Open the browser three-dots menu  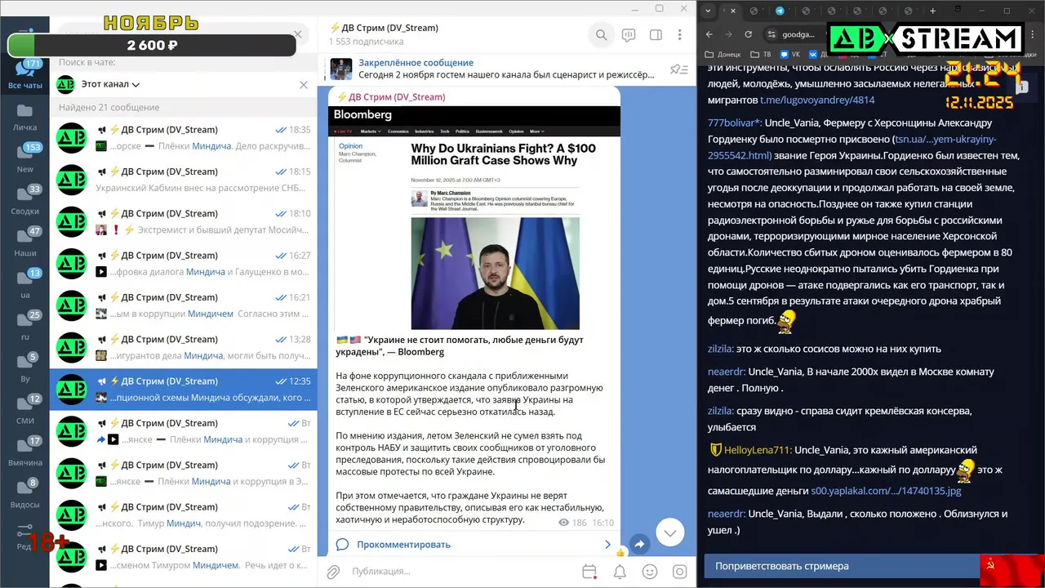[1030, 34]
